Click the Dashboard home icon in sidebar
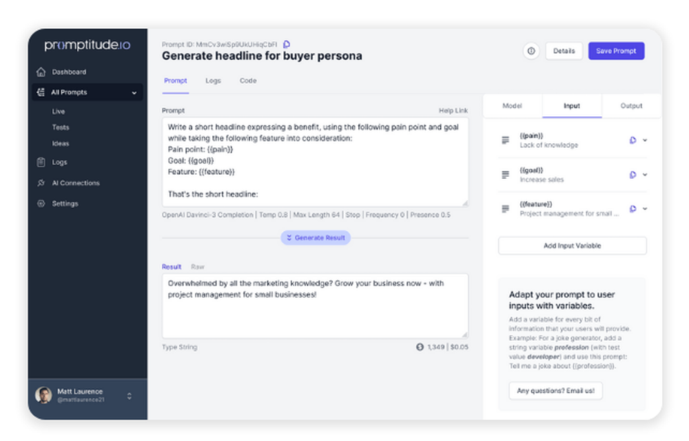The image size is (689, 441). pos(41,72)
